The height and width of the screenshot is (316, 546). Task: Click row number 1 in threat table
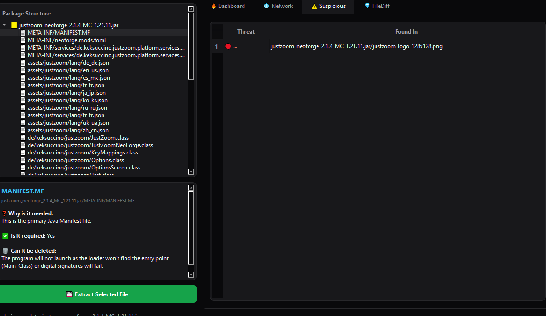tap(217, 47)
